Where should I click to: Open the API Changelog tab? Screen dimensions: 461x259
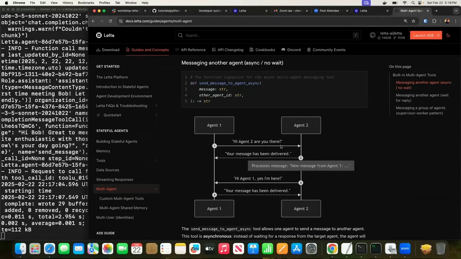click(228, 50)
